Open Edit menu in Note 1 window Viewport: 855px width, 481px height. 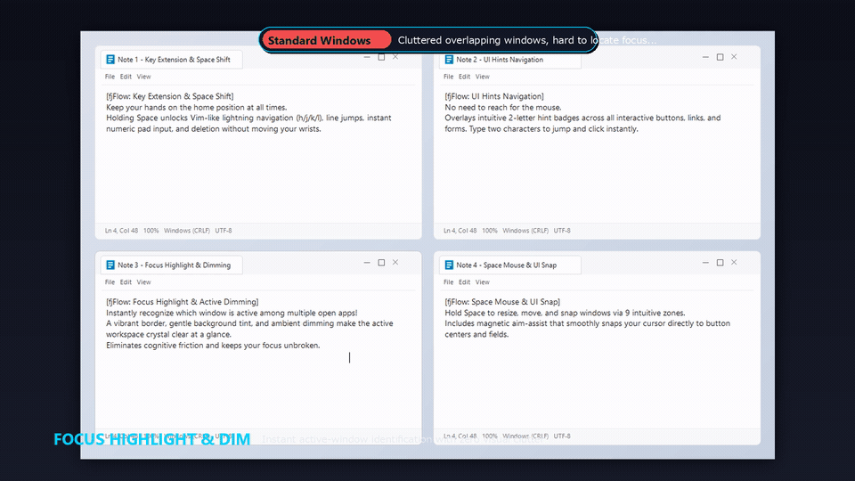(x=126, y=77)
